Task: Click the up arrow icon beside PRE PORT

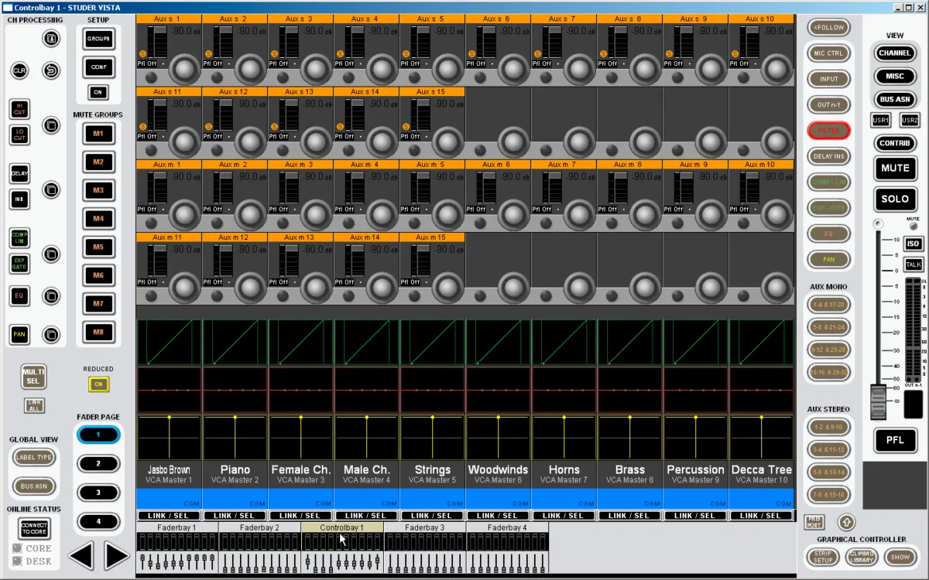Action: pos(845,522)
